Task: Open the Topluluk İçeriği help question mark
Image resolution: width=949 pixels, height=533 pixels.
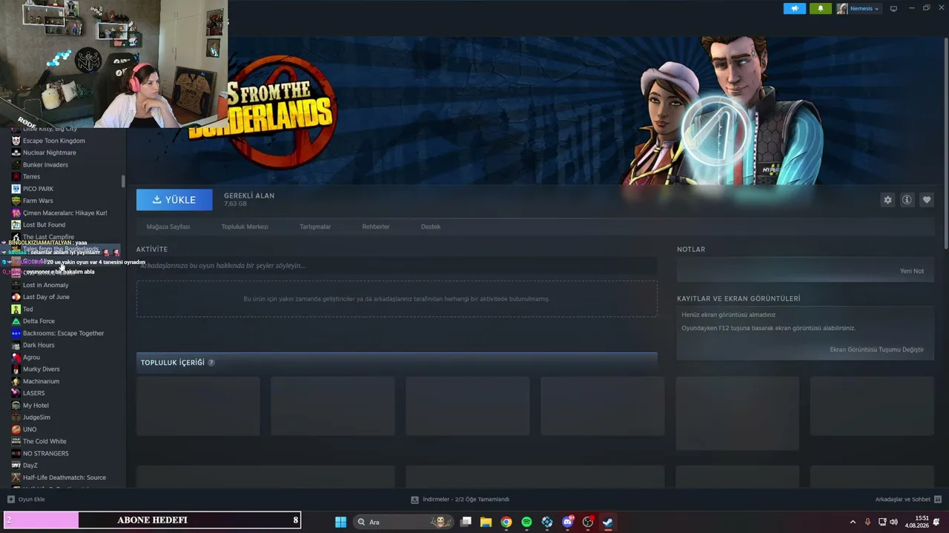Action: pyautogui.click(x=211, y=363)
